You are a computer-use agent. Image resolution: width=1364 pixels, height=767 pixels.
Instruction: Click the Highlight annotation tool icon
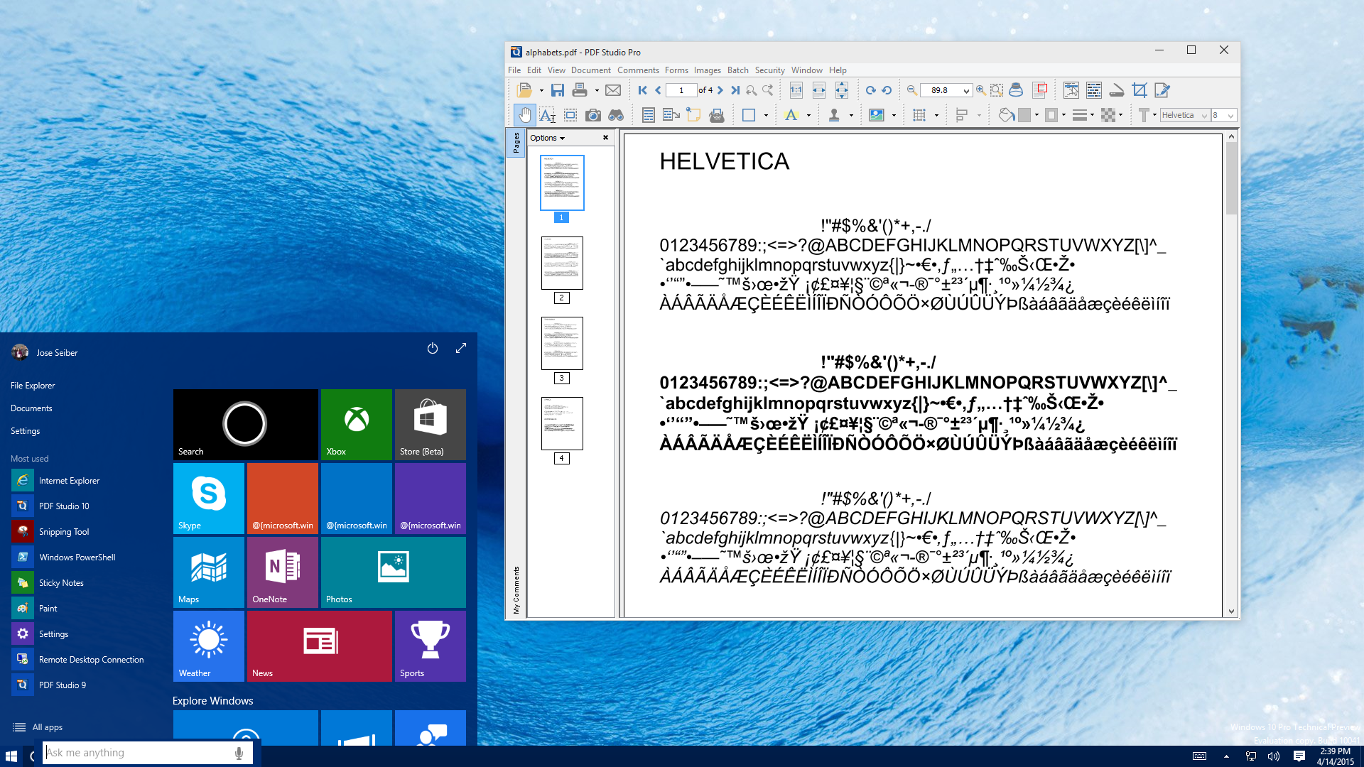(x=791, y=114)
